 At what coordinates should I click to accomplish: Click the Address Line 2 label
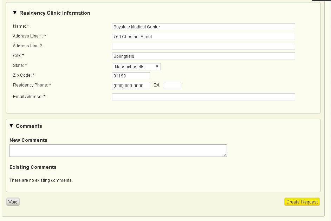28,46
